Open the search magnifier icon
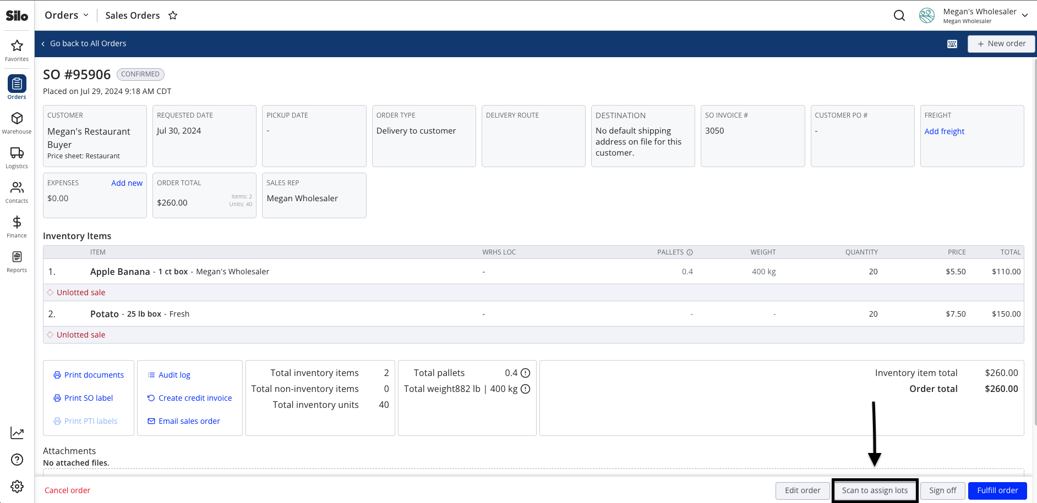The image size is (1037, 503). 899,15
